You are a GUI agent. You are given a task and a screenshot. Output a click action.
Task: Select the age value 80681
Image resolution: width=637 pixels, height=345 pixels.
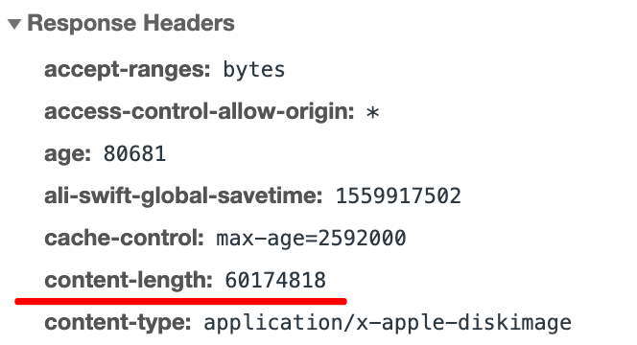(135, 154)
